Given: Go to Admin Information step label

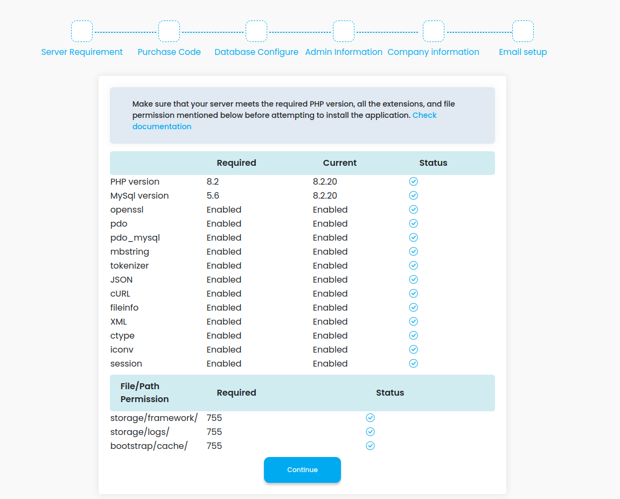Looking at the screenshot, I should [344, 52].
